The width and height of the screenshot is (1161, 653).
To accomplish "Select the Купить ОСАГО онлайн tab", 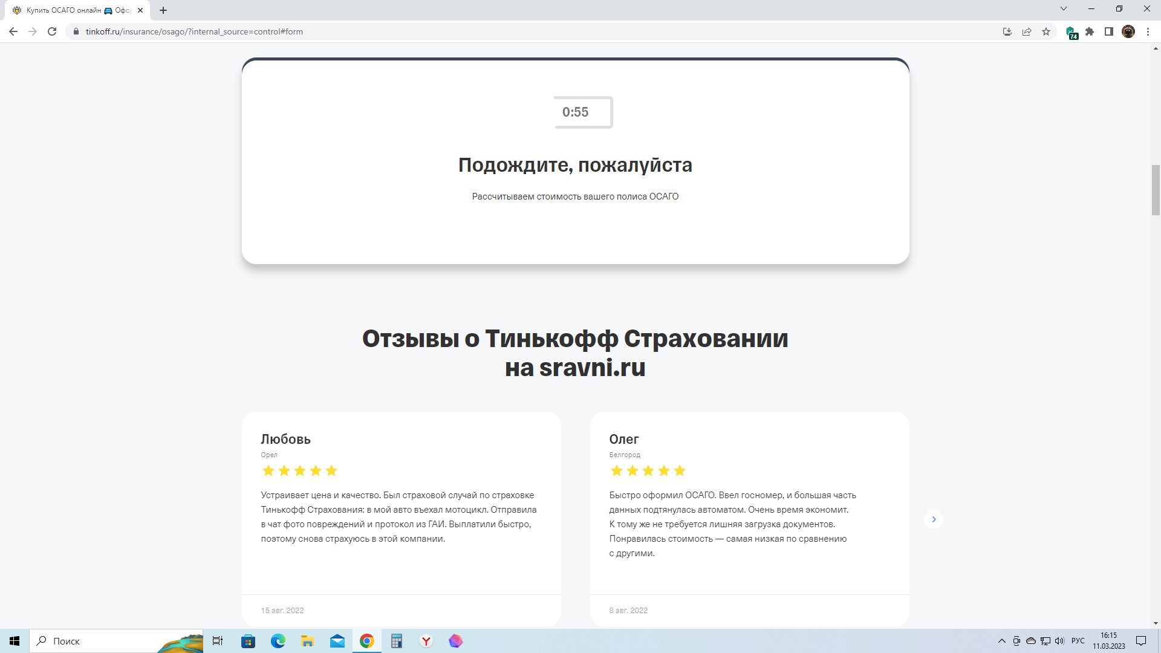I will click(x=77, y=10).
